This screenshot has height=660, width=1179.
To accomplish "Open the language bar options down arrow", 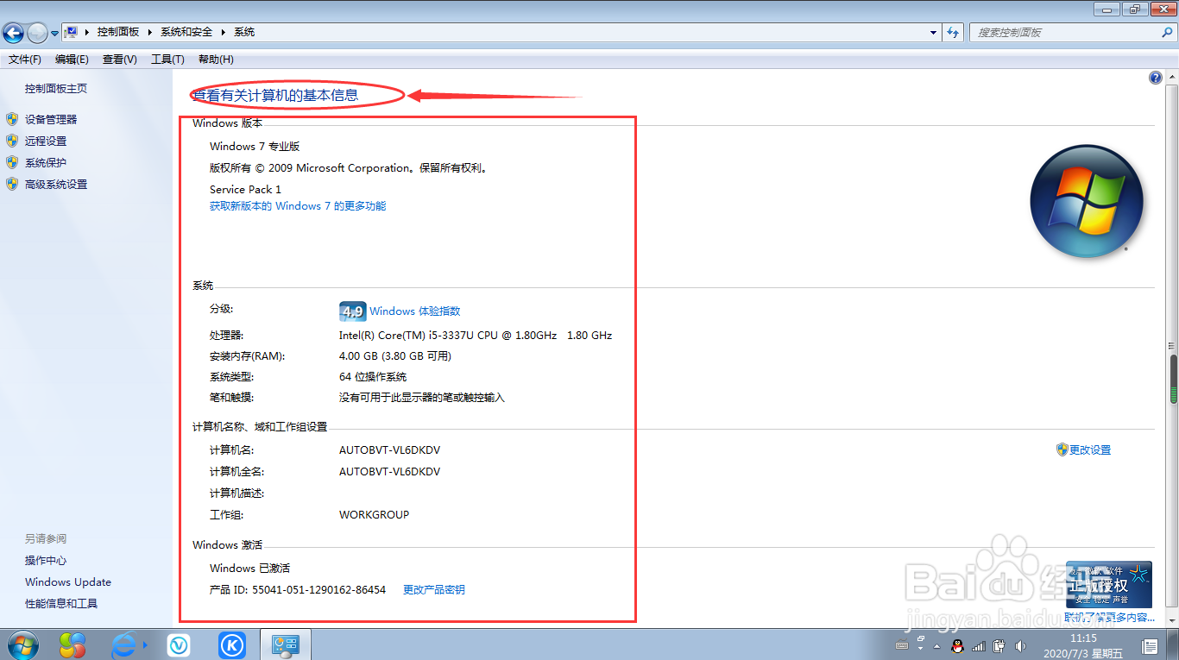I will pos(922,650).
